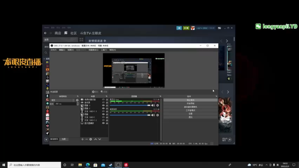Show the 文本 (GDI+) 3 source

click(104, 111)
